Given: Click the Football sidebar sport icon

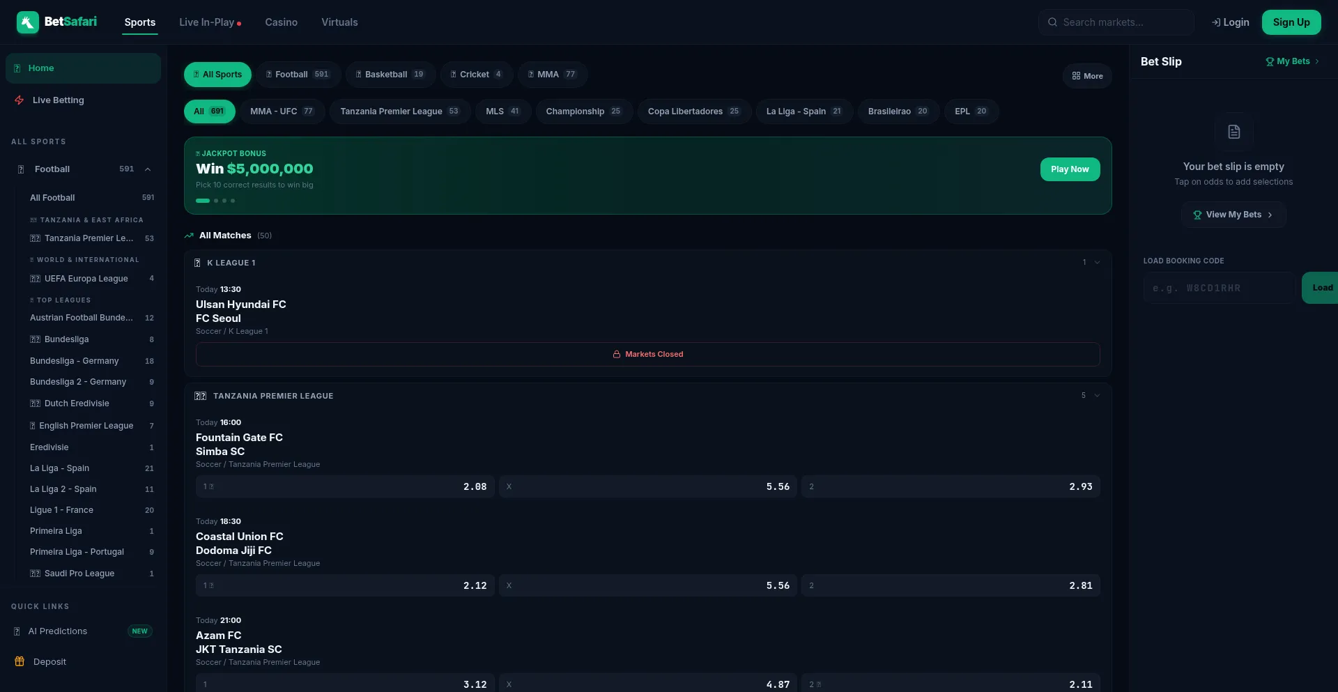Looking at the screenshot, I should click(x=21, y=169).
